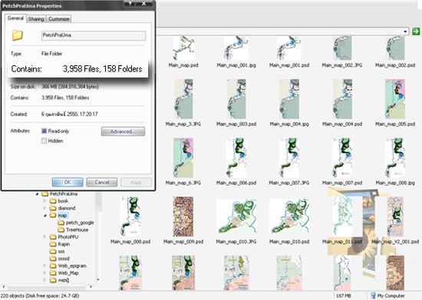Image resolution: width=422 pixels, height=300 pixels.
Task: Open the Customize tab
Action: coord(59,19)
